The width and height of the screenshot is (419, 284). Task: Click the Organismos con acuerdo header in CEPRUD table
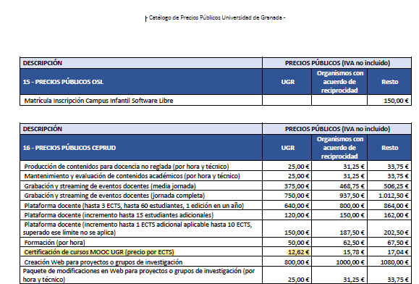pos(339,148)
